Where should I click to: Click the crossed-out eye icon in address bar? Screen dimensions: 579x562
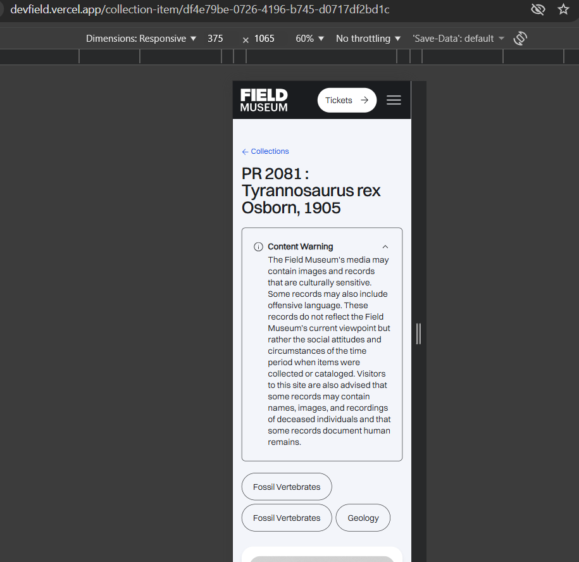coord(538,9)
